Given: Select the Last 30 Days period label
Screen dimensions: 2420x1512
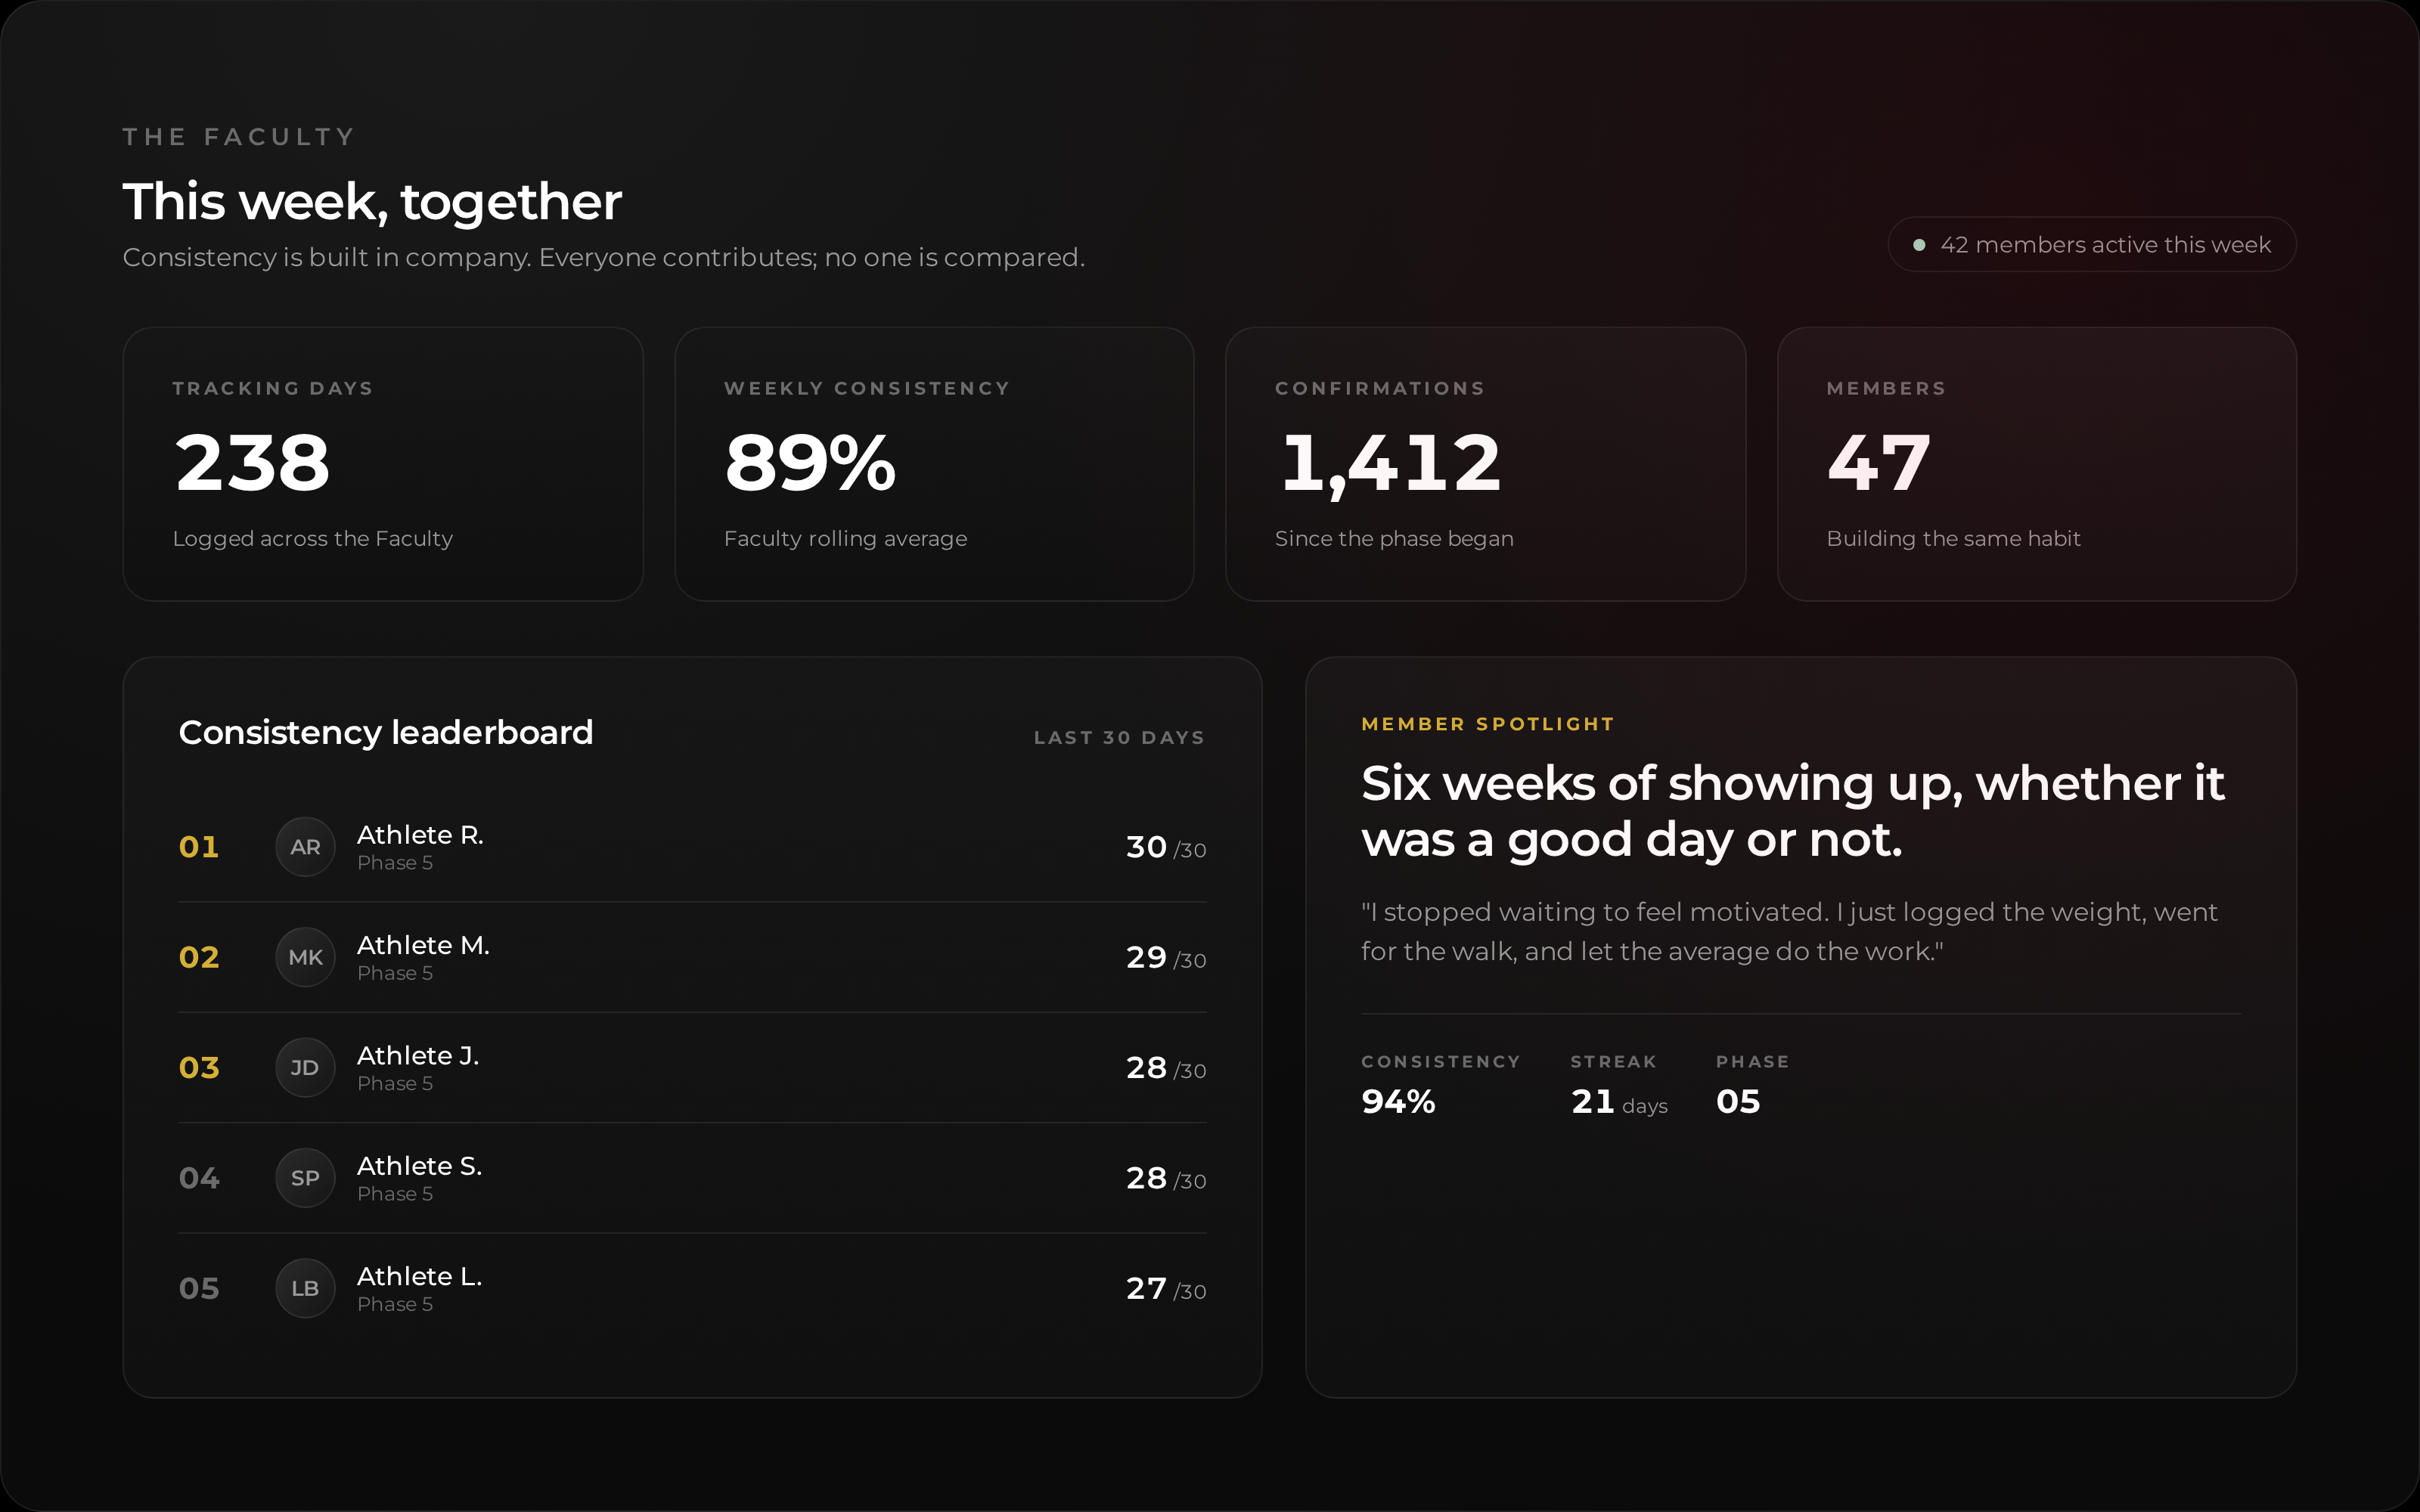Looking at the screenshot, I should coord(1119,738).
